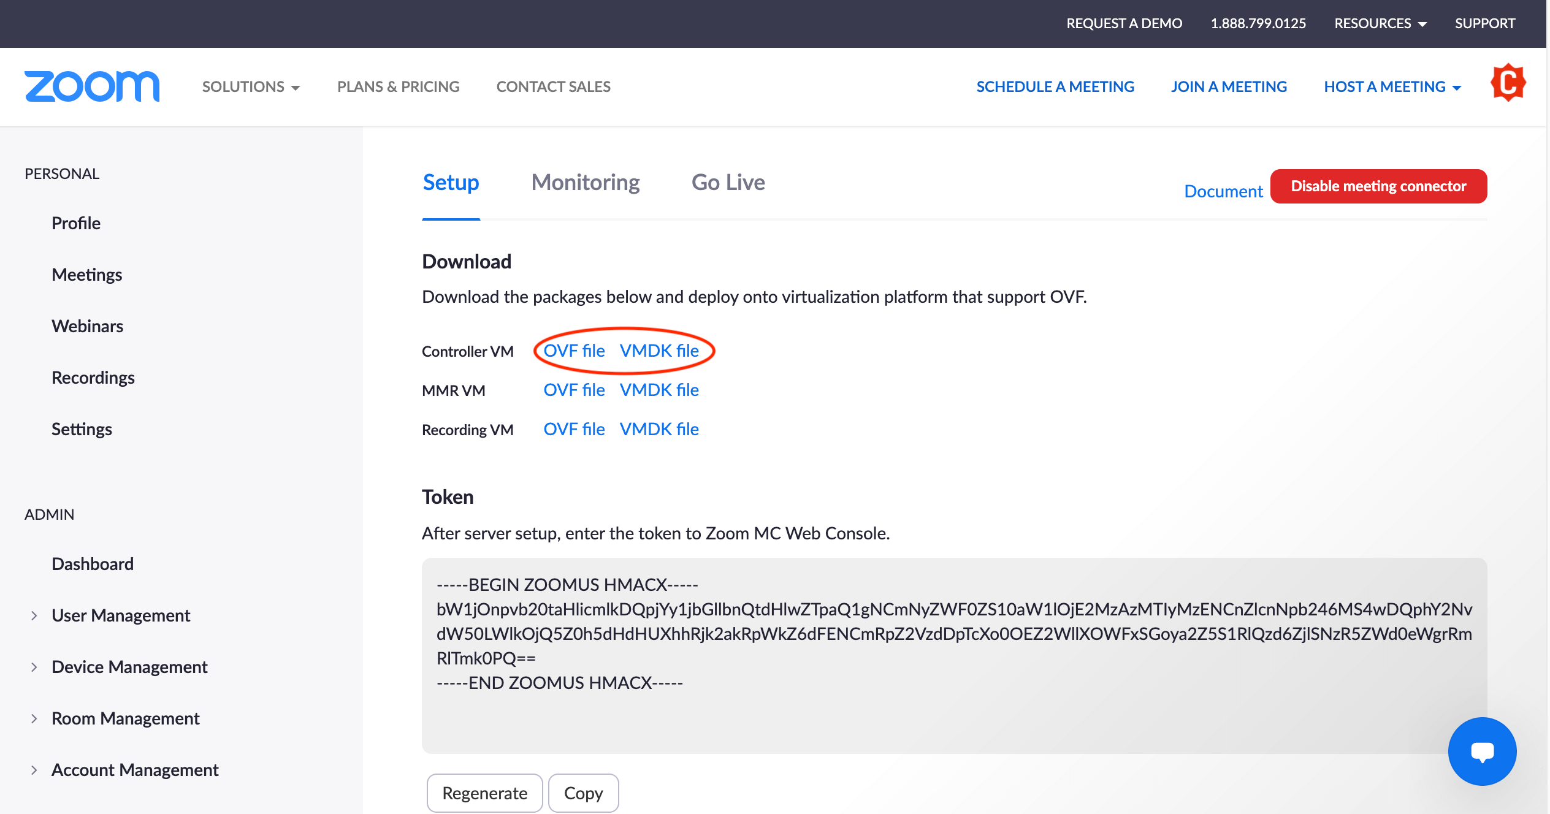Open Profile in sidebar
Viewport: 1550px width, 814px height.
coord(76,223)
